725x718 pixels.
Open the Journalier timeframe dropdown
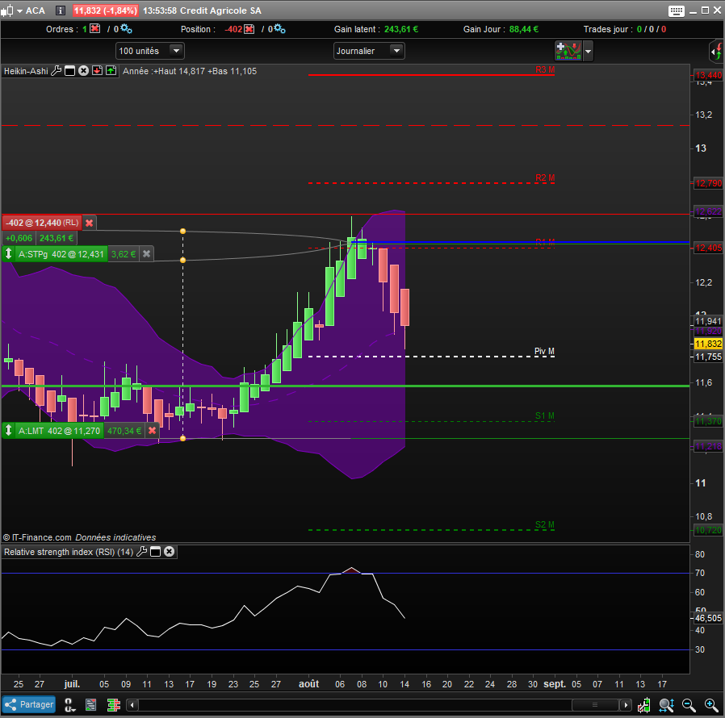(x=369, y=51)
